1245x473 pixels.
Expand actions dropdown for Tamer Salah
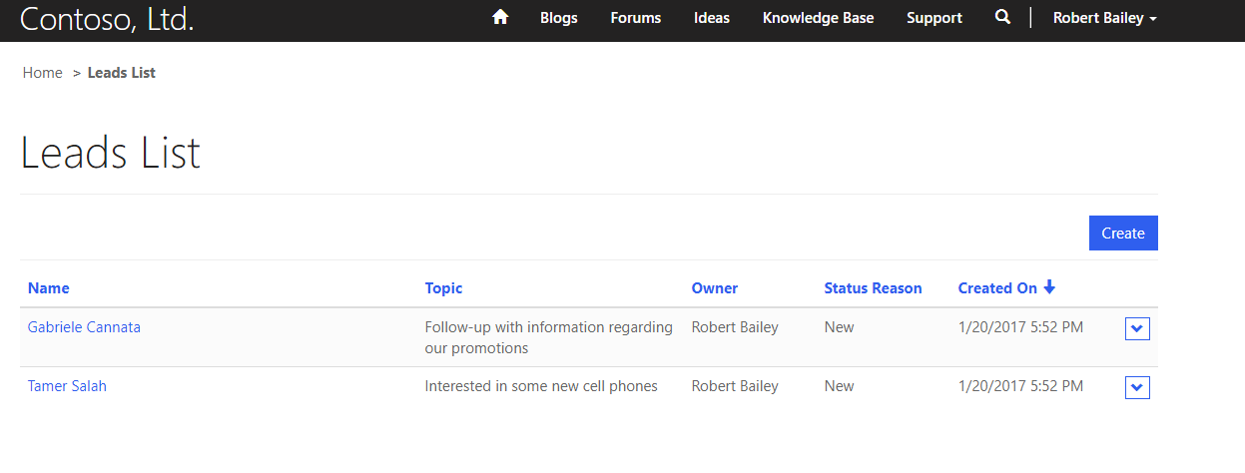(x=1137, y=387)
